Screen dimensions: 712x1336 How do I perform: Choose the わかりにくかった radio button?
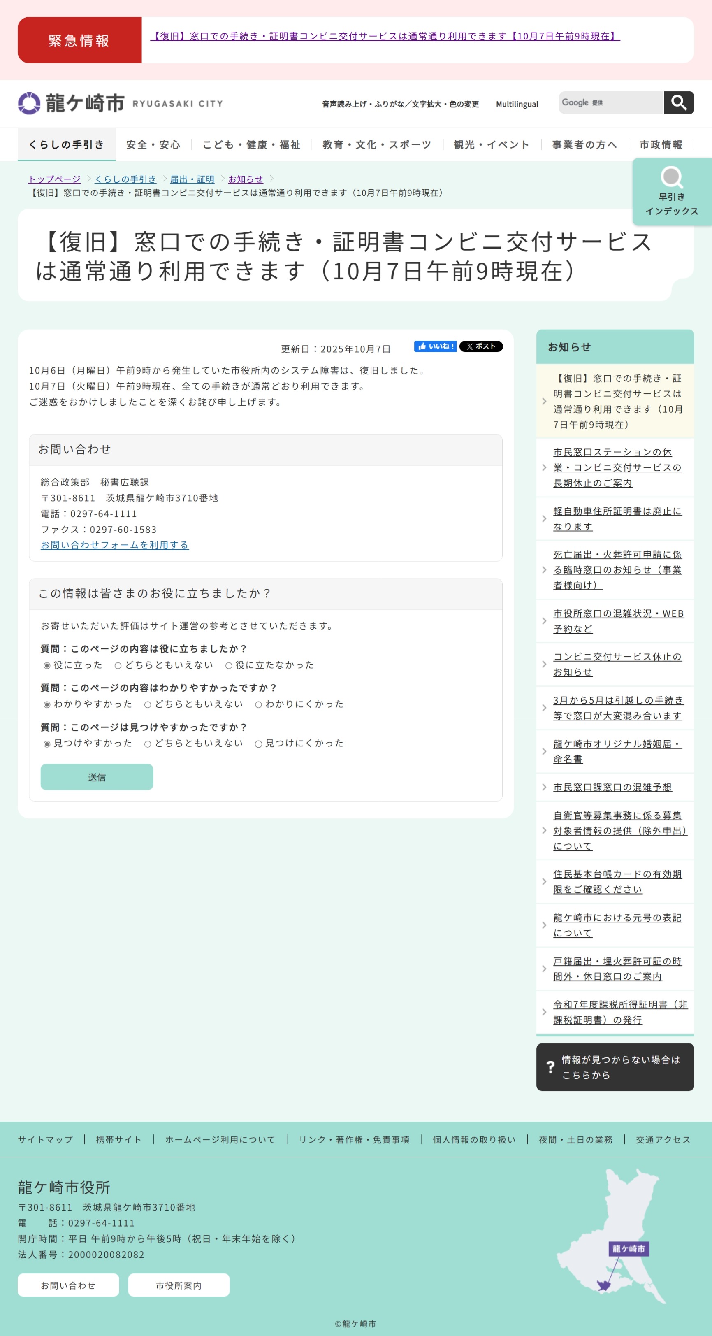click(258, 704)
